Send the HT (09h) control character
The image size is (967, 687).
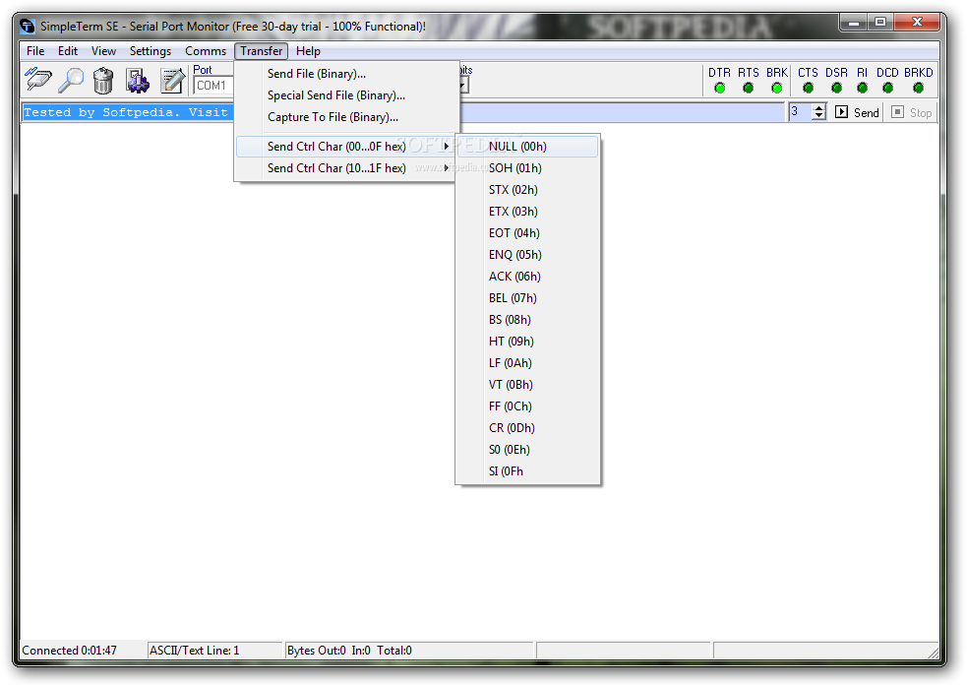[x=528, y=341]
